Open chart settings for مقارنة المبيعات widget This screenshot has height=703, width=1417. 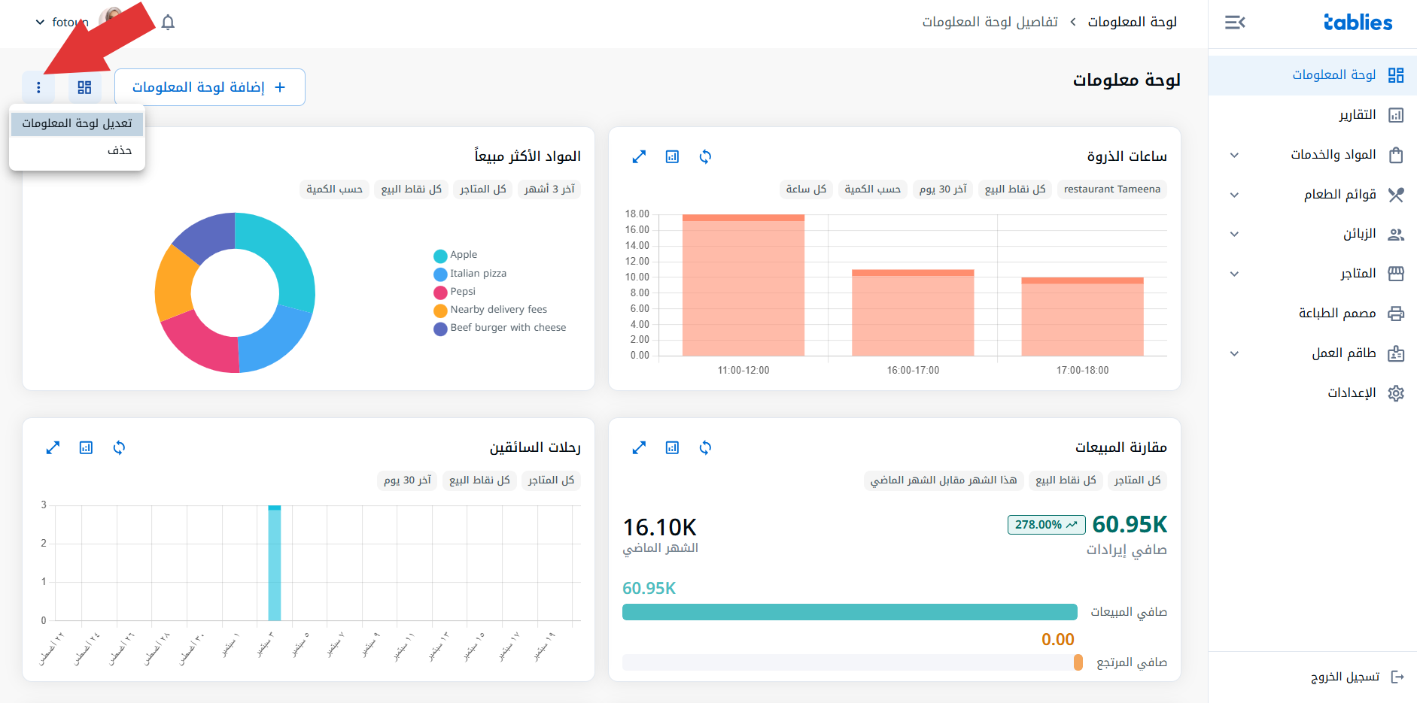coord(672,447)
